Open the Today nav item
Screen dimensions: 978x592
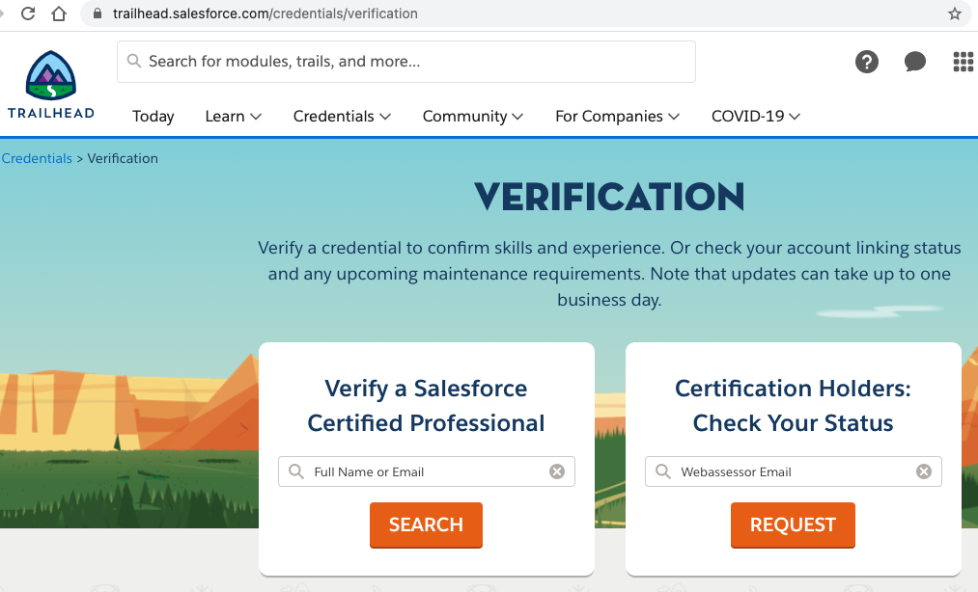pos(153,117)
